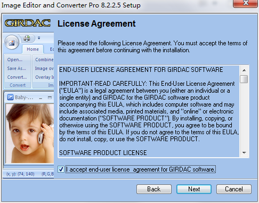This screenshot has width=259, height=203.
Task: Click the END-USER LICENSE AGREEMENT heading text
Action: 141,70
